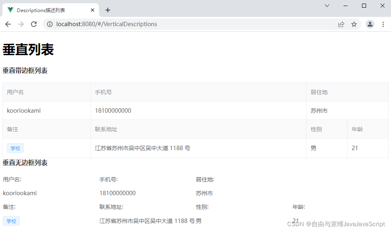Click the Vue favicon on the tab
391x231 pixels.
pos(10,10)
